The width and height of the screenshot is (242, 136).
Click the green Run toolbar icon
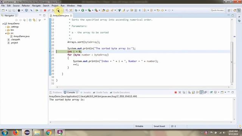pos(83,10)
